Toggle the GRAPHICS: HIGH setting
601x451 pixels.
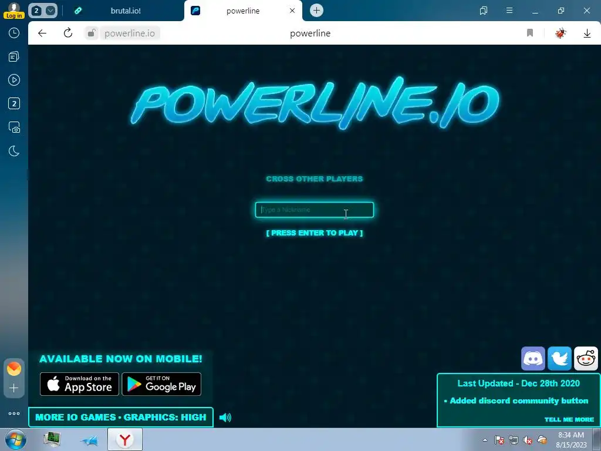click(165, 418)
